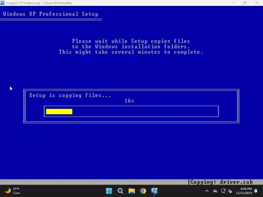The height and width of the screenshot is (197, 263).
Task: Click 'This might take several minutes' line
Action: 131,52
